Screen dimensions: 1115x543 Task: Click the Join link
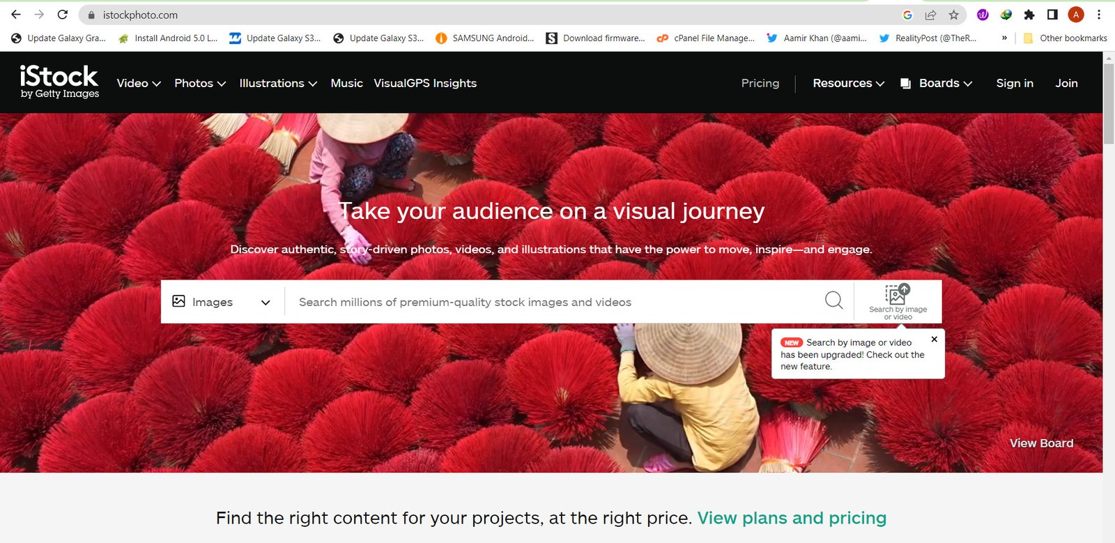tap(1066, 83)
